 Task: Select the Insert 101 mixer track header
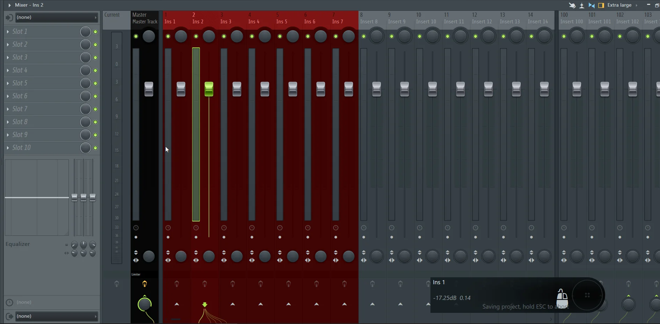click(600, 18)
